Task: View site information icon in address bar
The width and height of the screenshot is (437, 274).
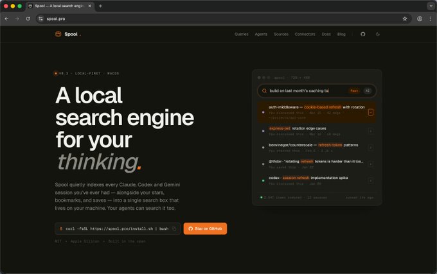Action: point(41,19)
